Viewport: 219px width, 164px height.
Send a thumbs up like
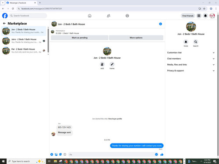point(162,154)
